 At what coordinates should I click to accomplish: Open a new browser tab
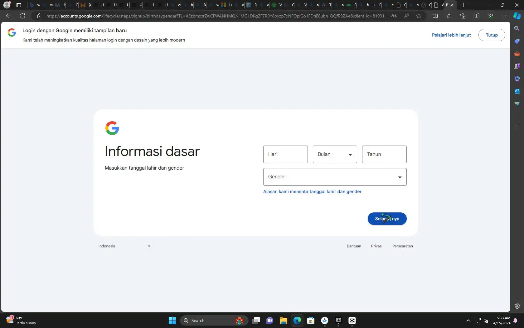[463, 5]
